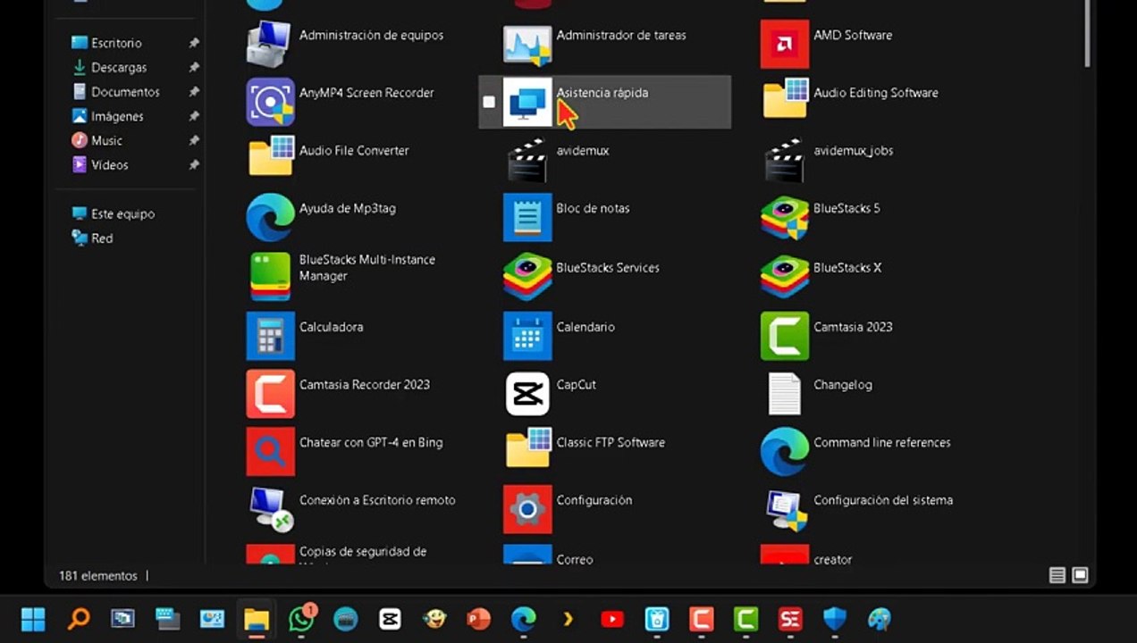
Task: Click the vertical scrollbar thumb
Action: pos(1088,32)
